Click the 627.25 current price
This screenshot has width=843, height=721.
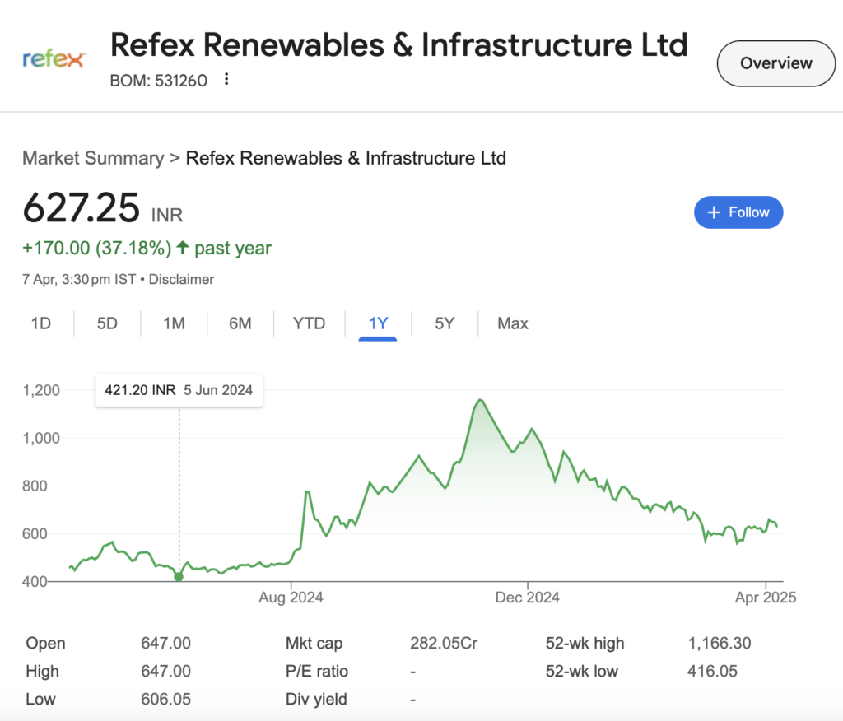[x=82, y=208]
